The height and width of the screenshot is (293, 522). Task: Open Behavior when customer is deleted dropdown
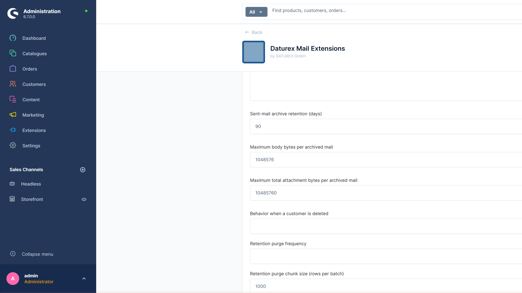pos(386,226)
